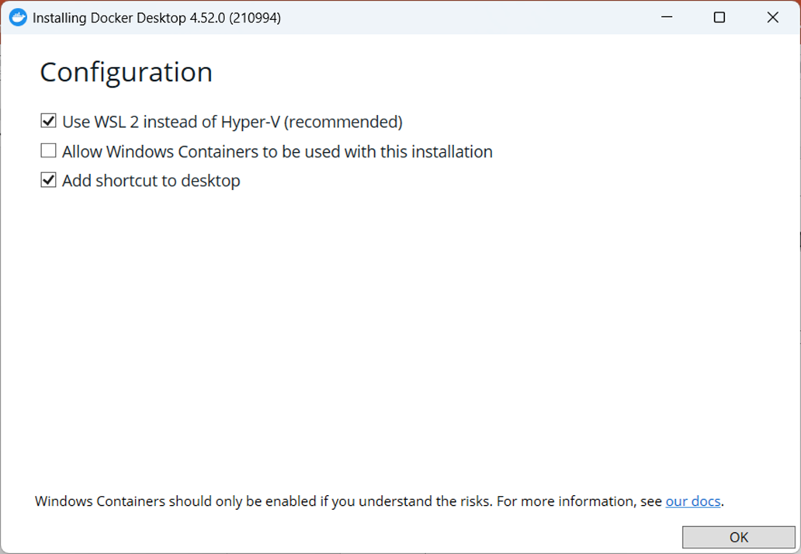Screen dimensions: 801x554
Task: Click the Docker whale icon in the title bar
Action: tap(17, 16)
